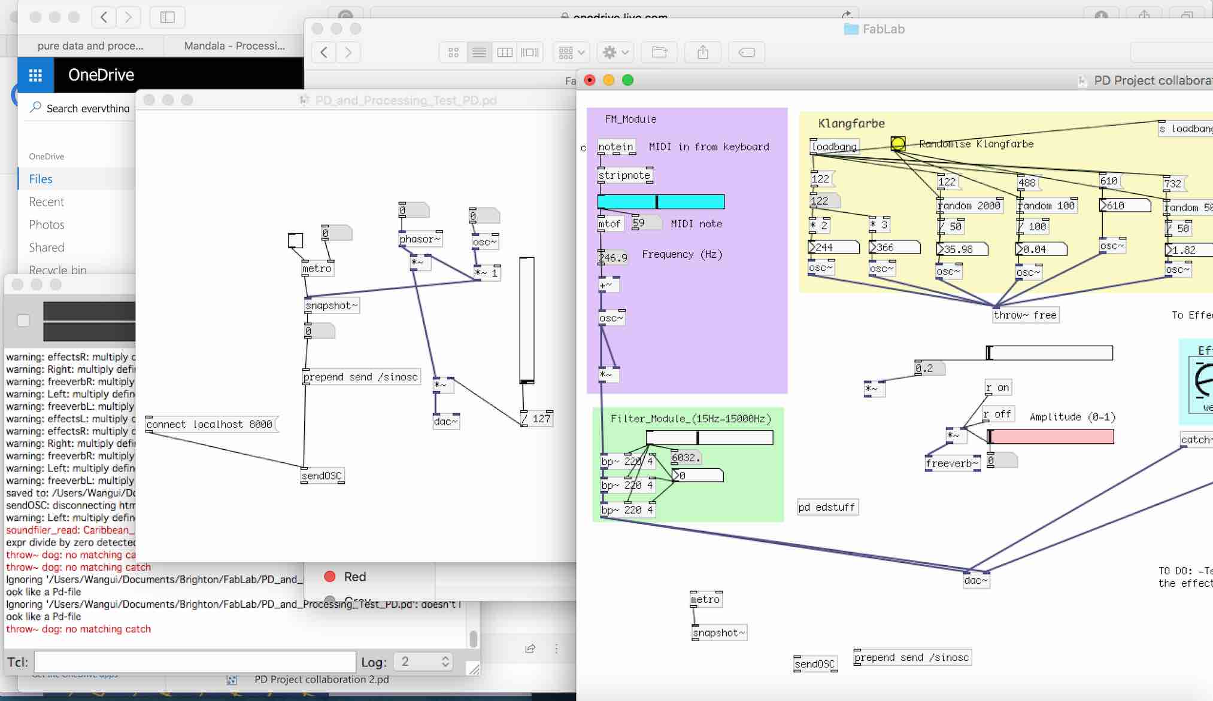Switch Finder to gallery view
Screen dimensions: 1213x701
click(x=530, y=53)
